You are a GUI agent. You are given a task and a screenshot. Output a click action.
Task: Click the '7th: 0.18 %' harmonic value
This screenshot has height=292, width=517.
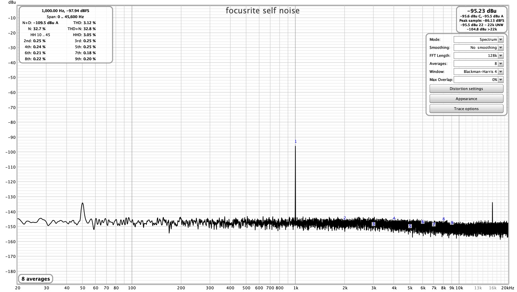pos(85,53)
